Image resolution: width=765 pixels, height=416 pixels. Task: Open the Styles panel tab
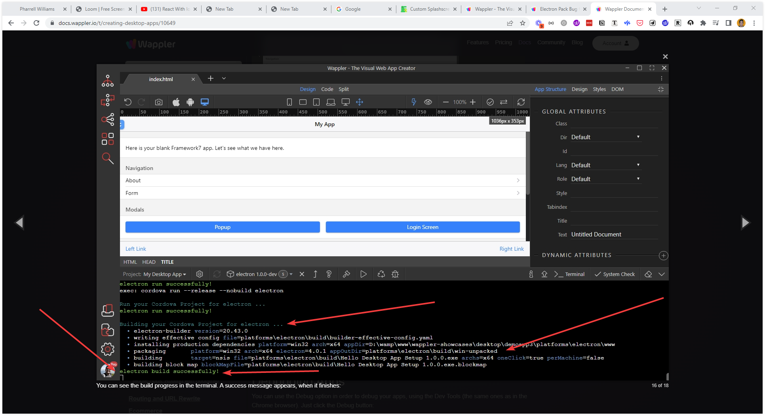599,89
